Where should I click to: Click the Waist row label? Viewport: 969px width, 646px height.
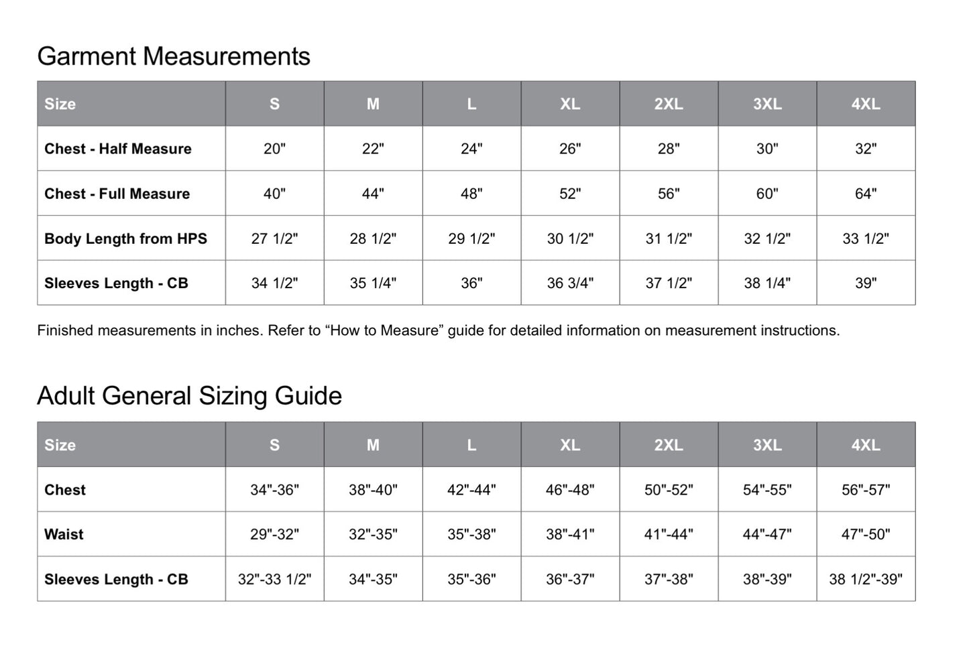pyautogui.click(x=64, y=534)
